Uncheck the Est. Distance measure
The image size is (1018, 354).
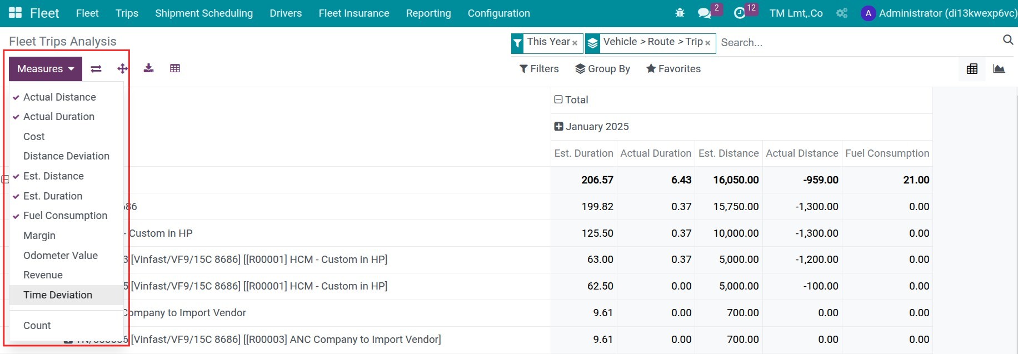tap(66, 176)
